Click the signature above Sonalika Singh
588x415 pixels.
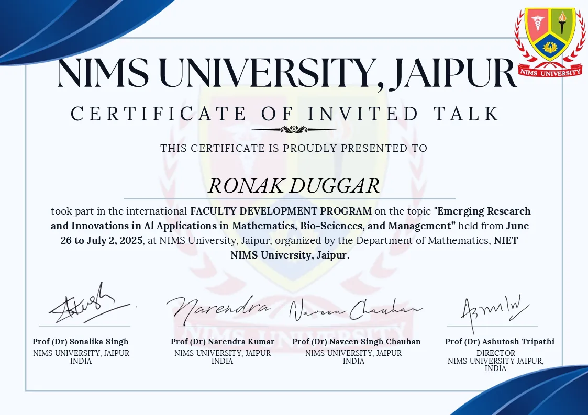point(90,303)
